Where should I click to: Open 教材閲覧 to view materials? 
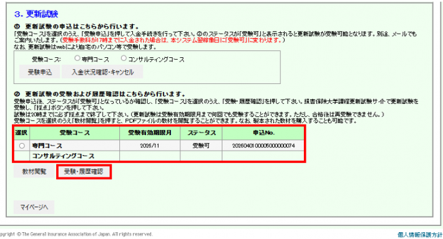[34, 172]
